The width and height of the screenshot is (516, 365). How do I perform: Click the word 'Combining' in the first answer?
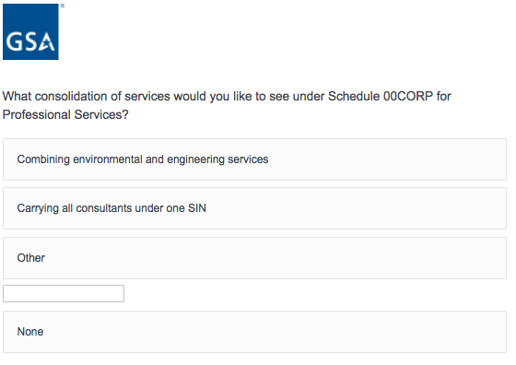(x=43, y=159)
